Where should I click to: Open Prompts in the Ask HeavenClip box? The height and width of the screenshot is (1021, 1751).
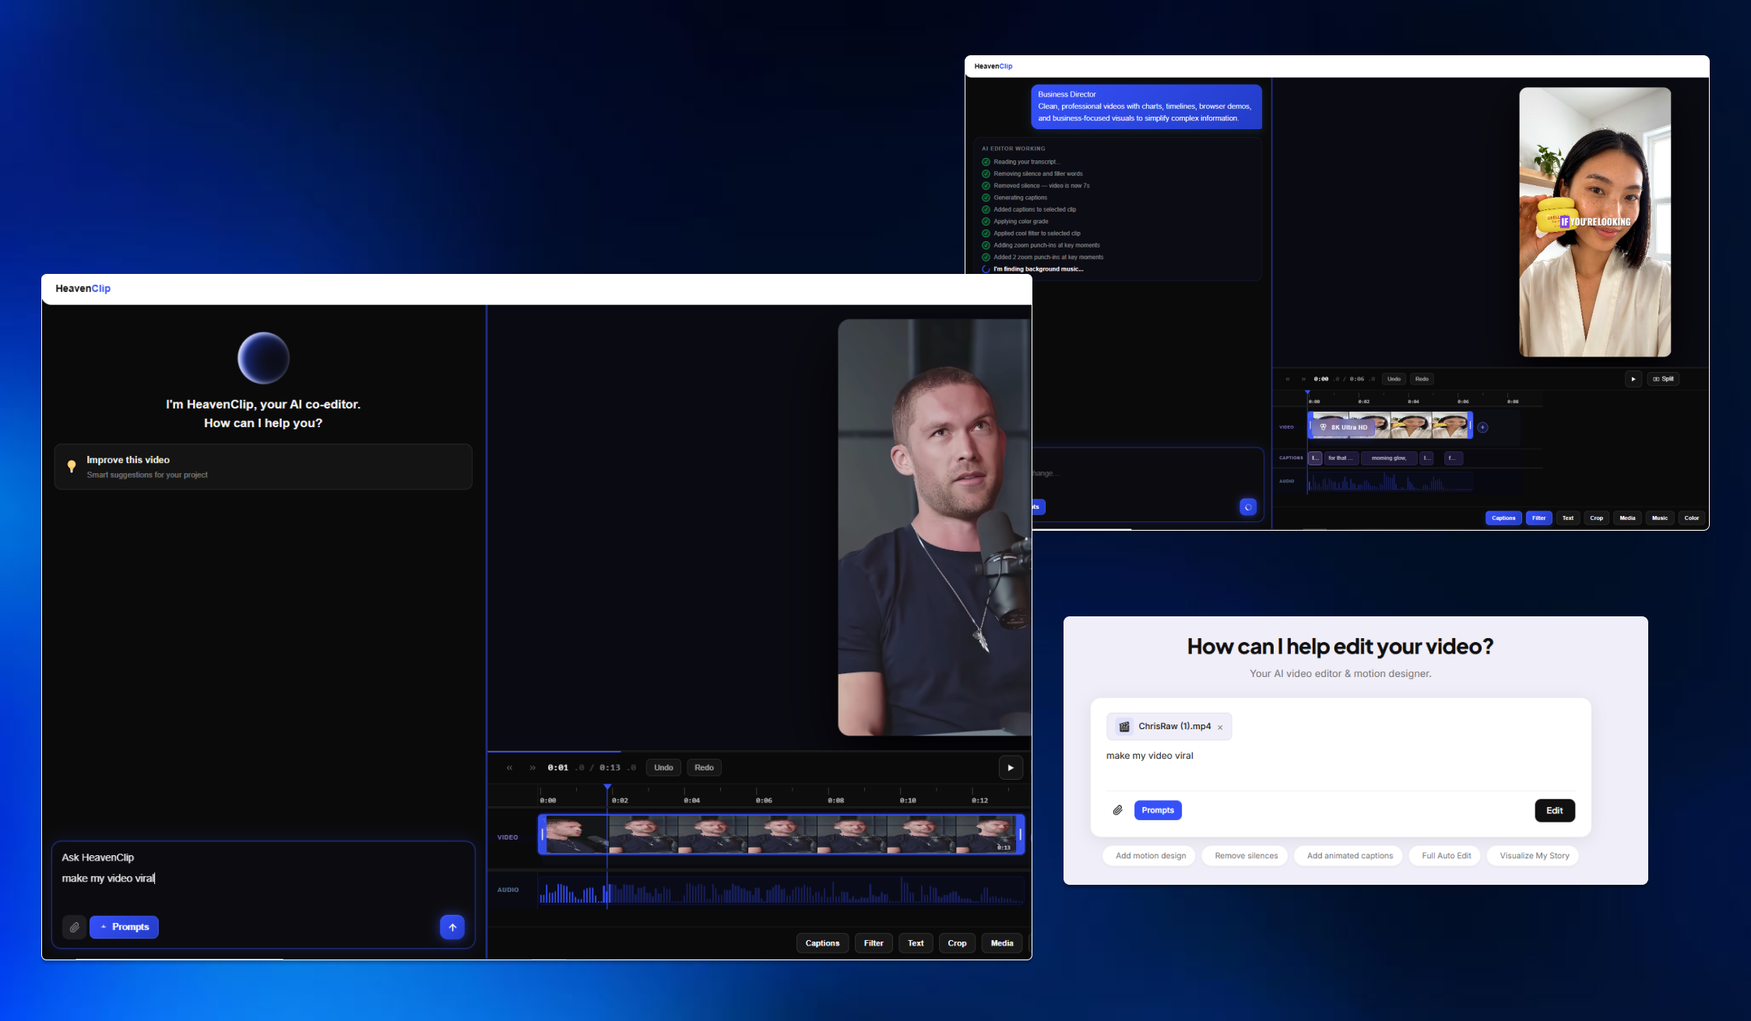tap(124, 927)
